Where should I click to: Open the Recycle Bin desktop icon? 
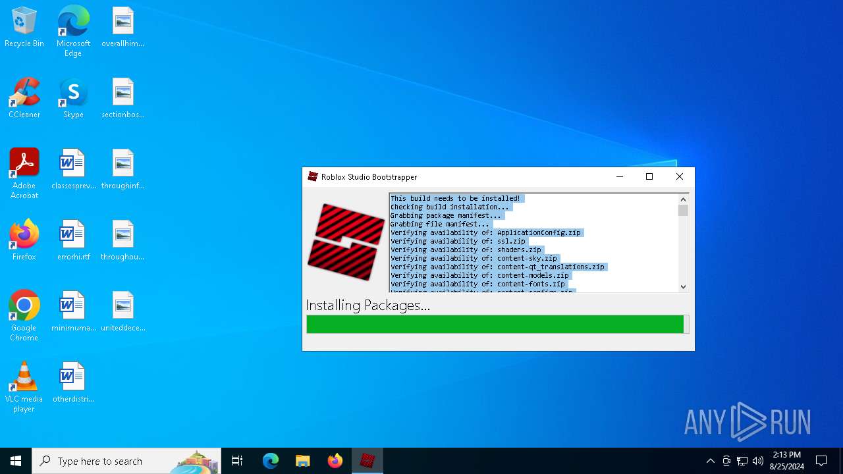pyautogui.click(x=24, y=28)
